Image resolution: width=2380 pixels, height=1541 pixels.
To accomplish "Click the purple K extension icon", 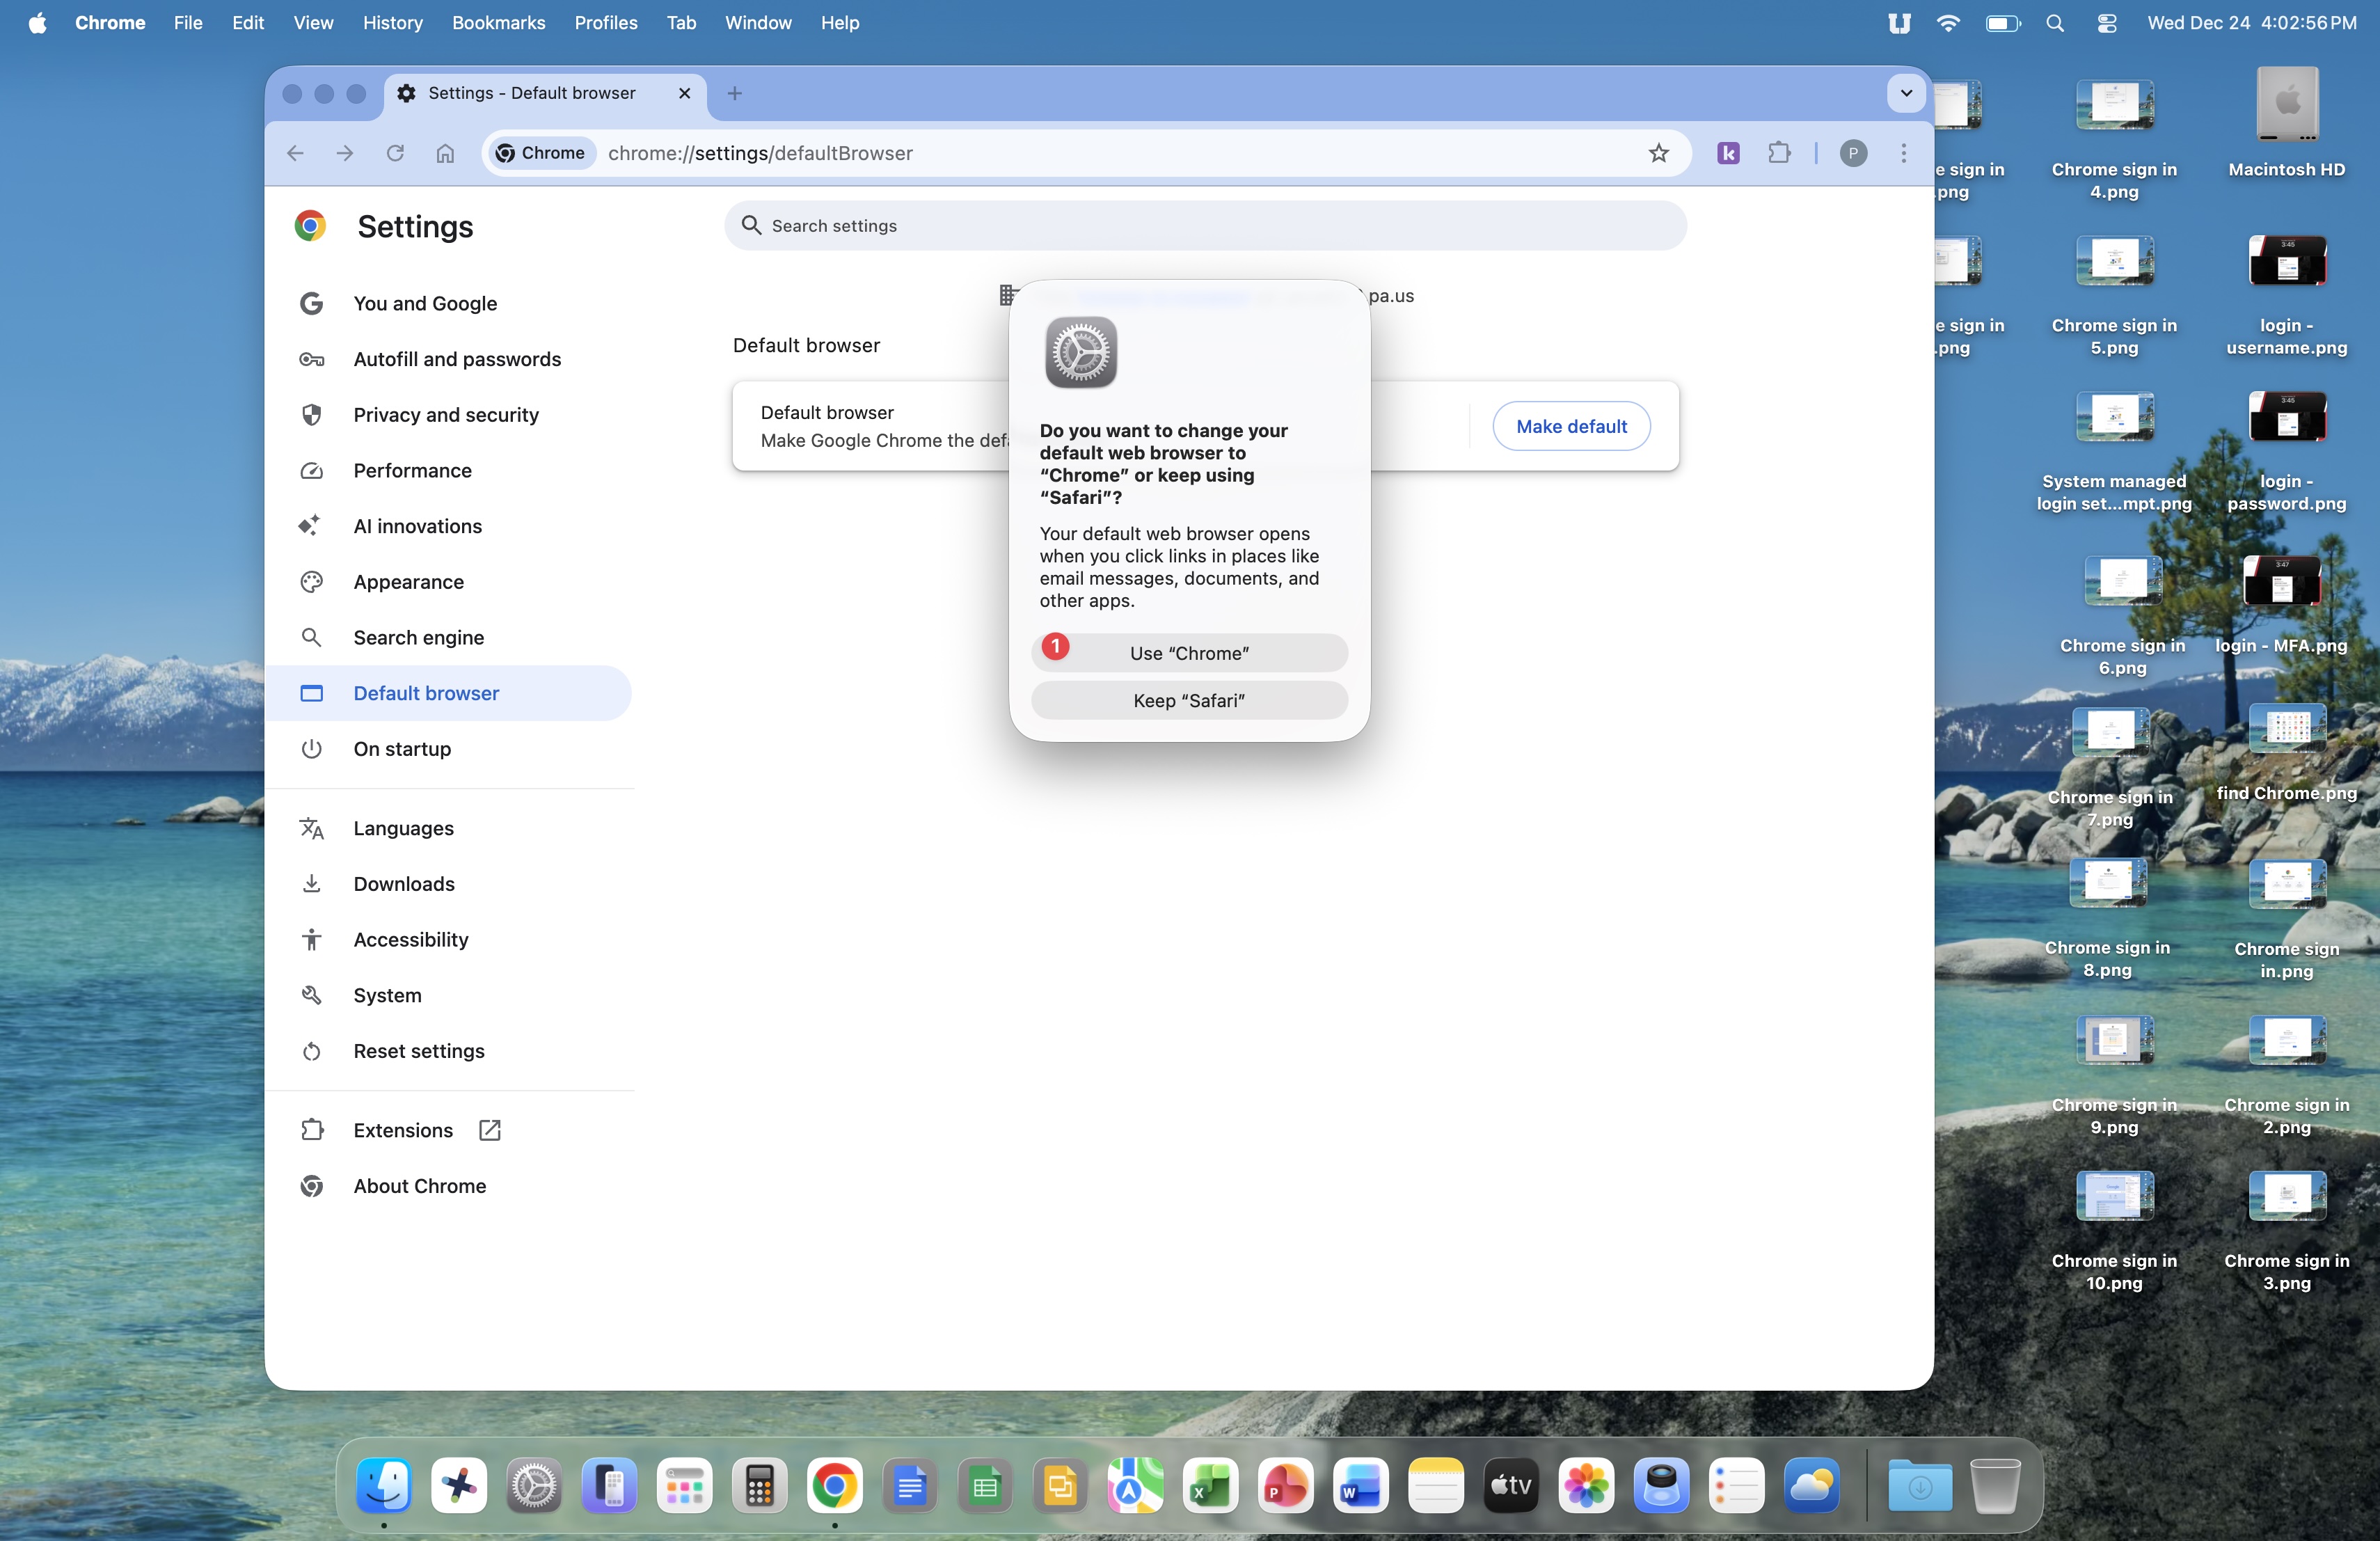I will pos(1728,153).
